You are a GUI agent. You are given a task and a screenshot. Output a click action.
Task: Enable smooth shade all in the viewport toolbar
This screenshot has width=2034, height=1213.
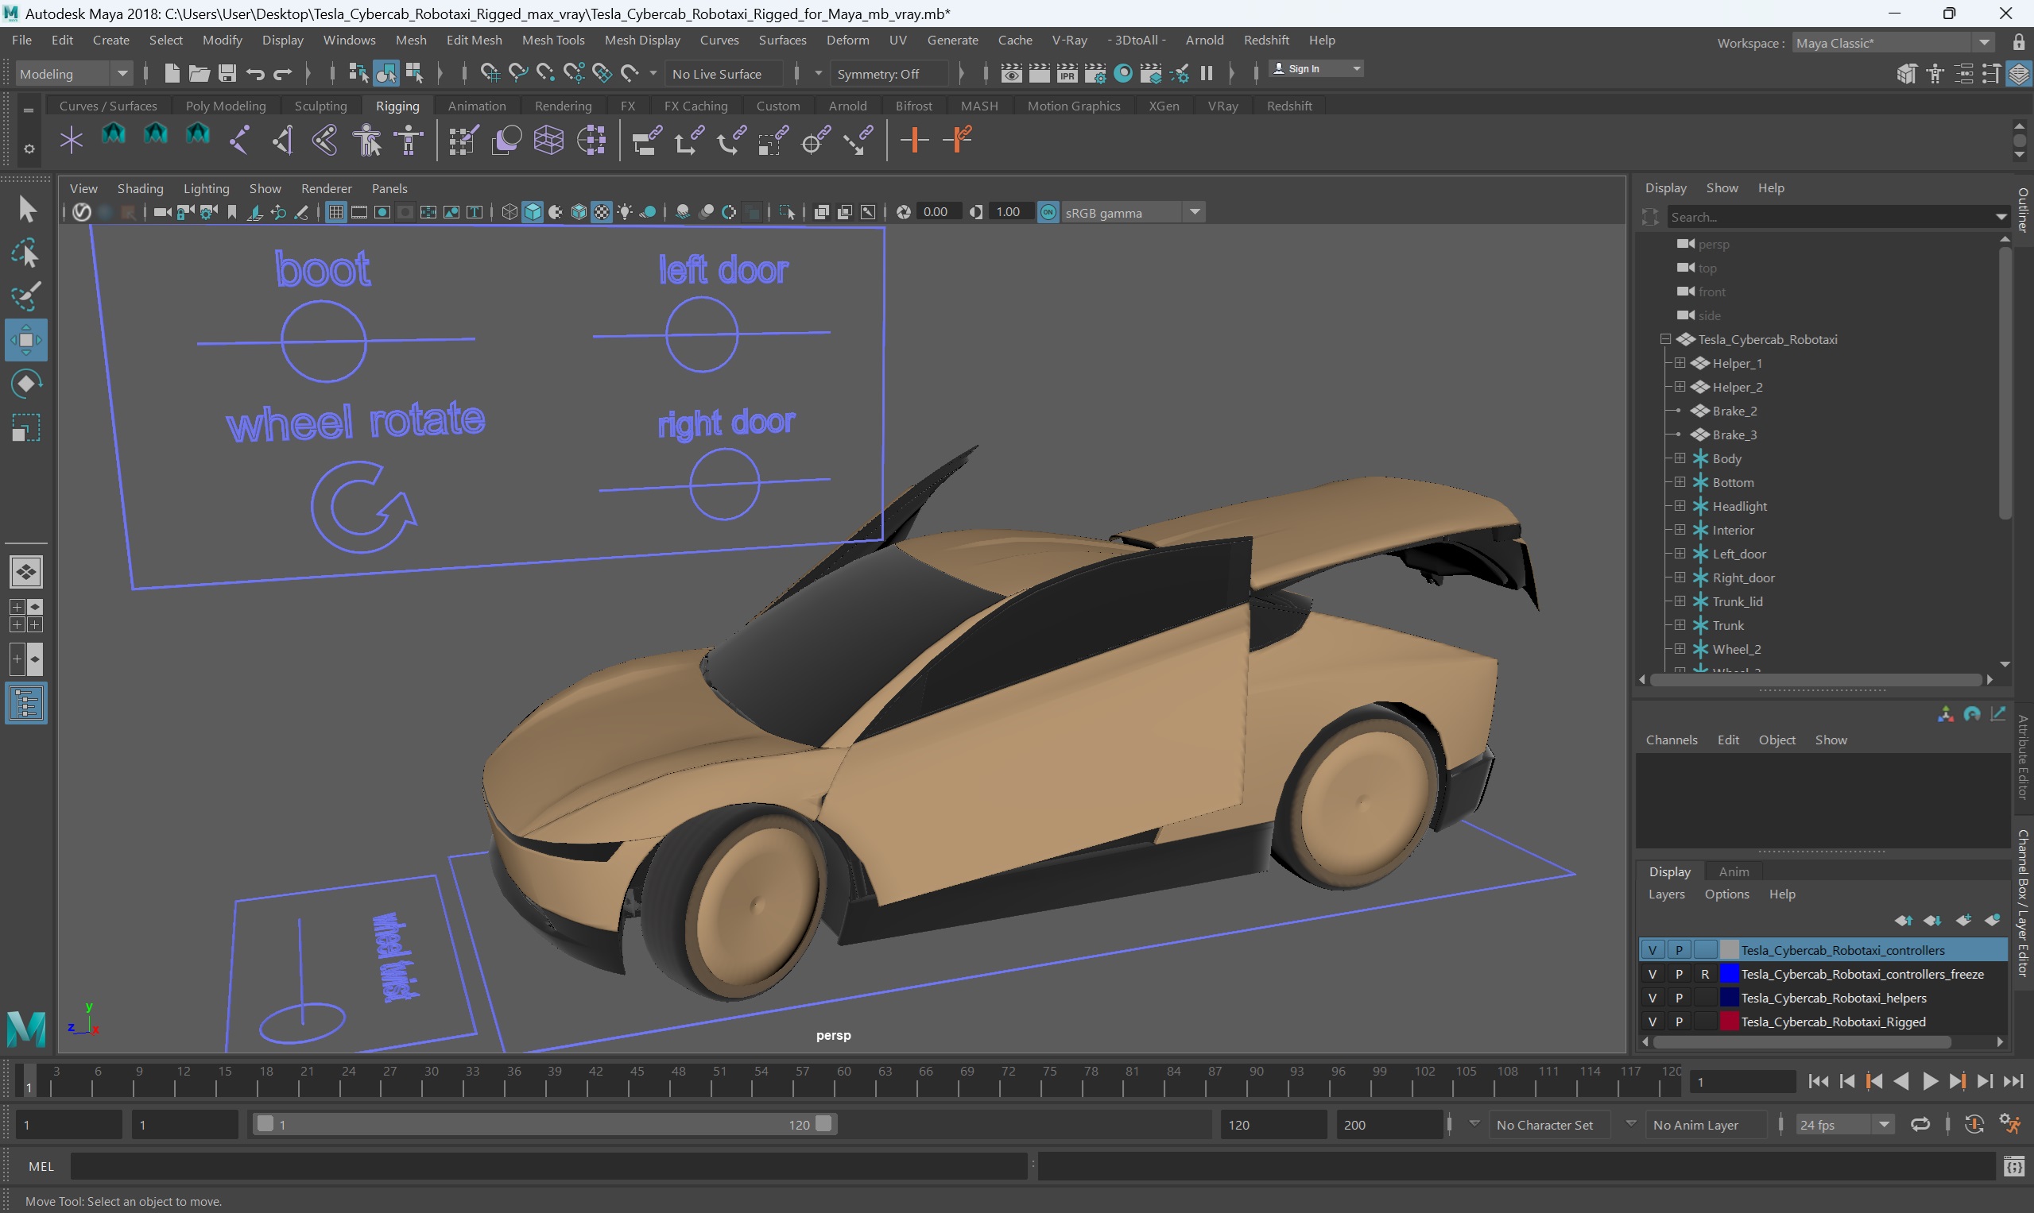[533, 213]
